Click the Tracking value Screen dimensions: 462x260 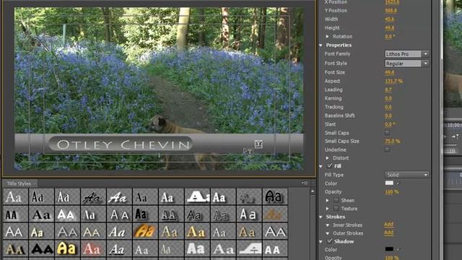pos(388,107)
